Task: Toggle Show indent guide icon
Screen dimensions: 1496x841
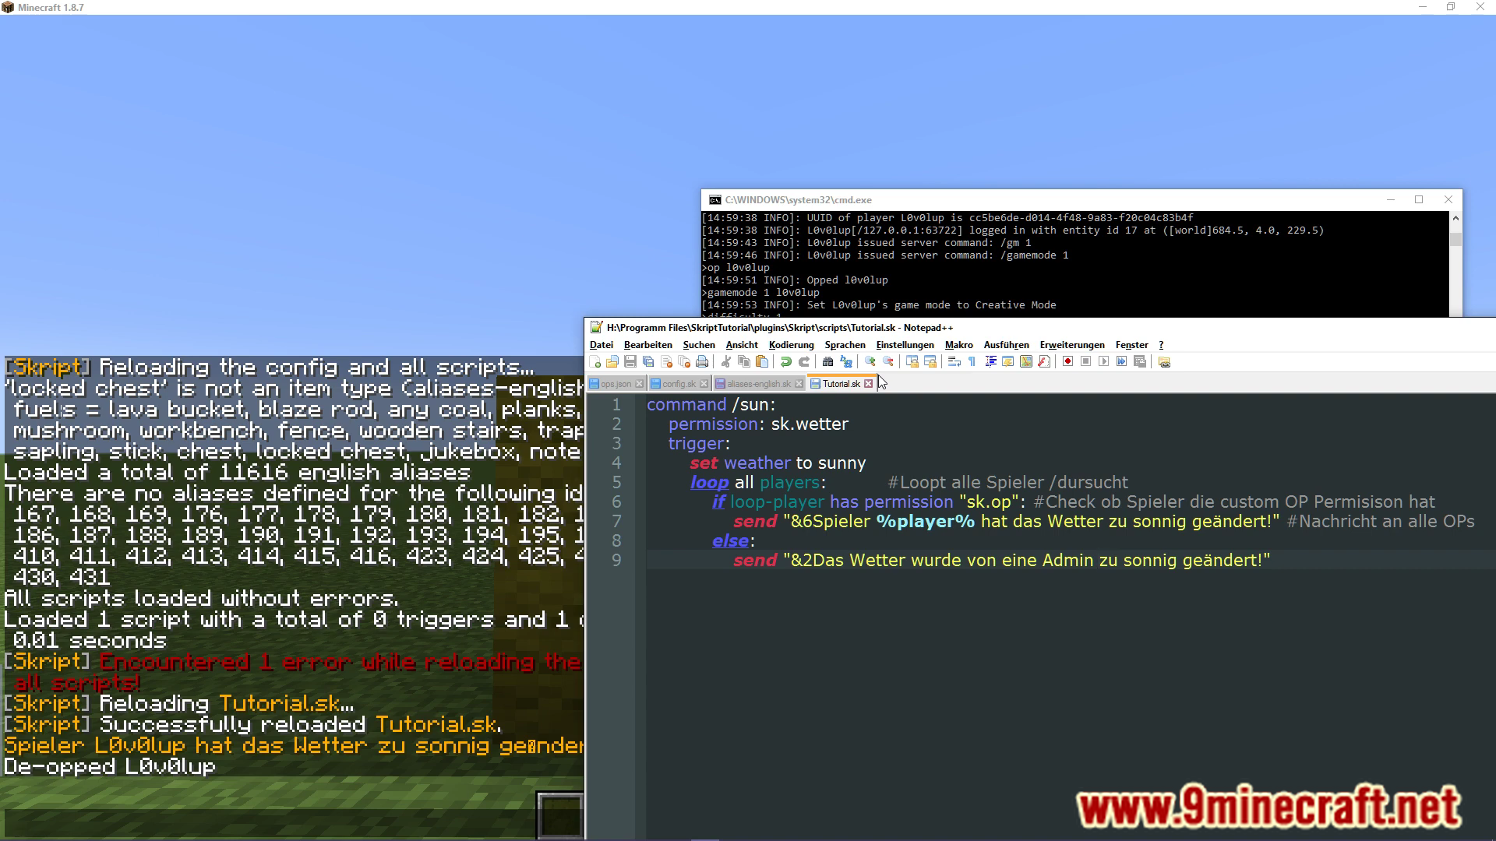Action: point(990,361)
